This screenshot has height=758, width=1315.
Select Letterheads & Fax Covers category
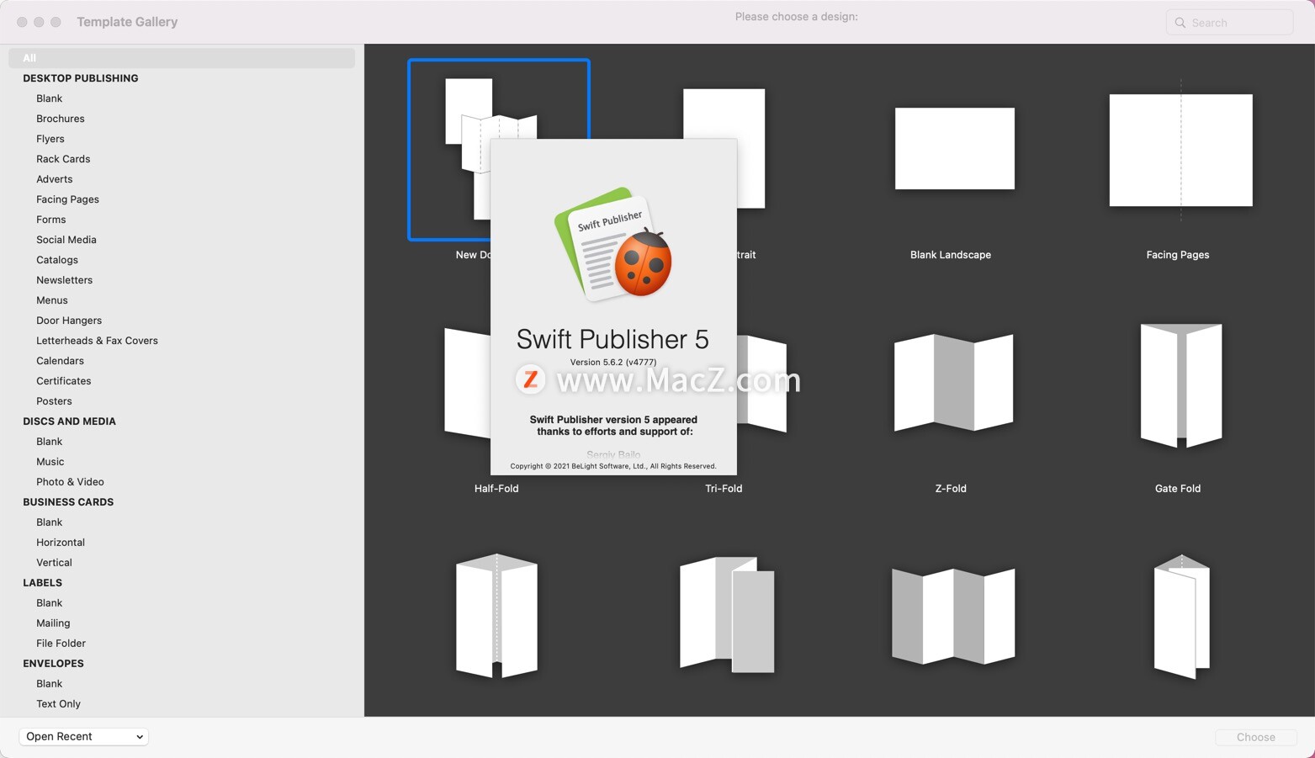(x=97, y=341)
